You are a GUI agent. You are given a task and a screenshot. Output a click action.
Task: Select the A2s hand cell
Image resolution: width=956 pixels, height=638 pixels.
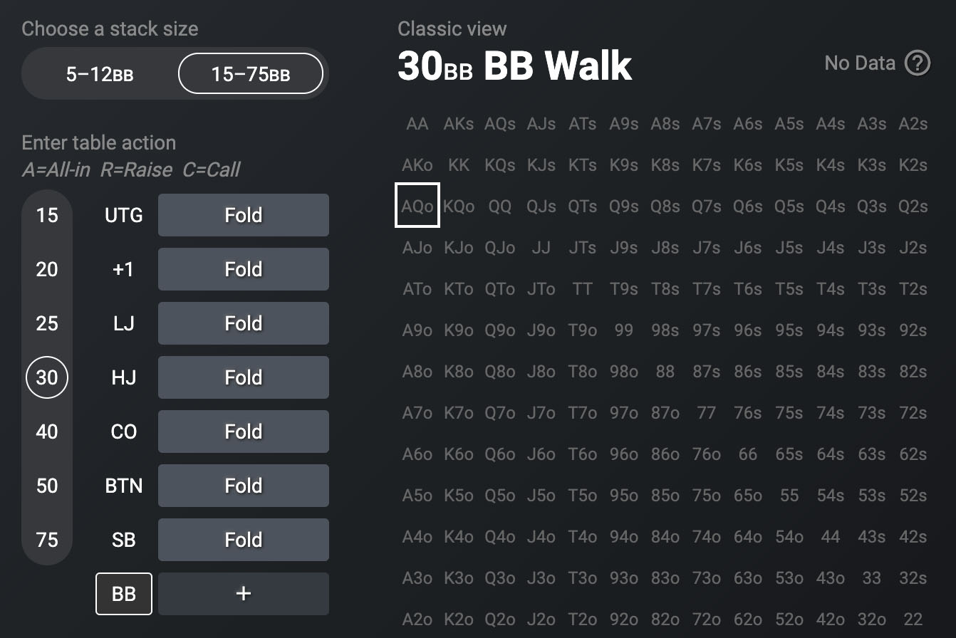point(913,124)
